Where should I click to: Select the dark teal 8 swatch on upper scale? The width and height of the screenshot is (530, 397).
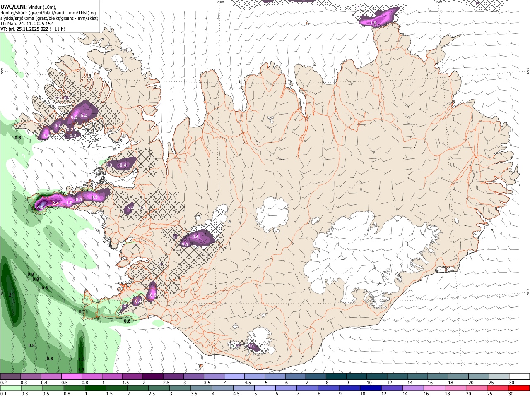[336, 376]
